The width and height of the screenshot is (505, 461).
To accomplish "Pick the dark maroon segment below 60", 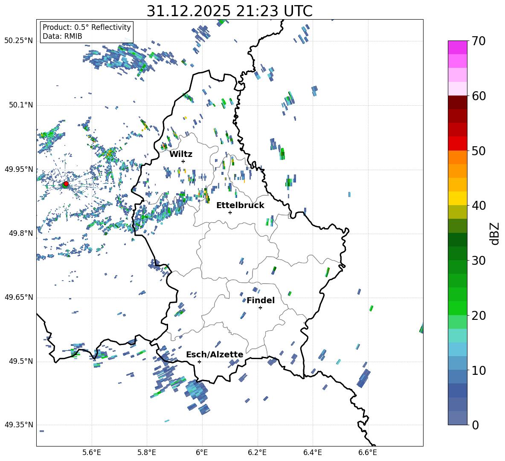I will tap(458, 102).
